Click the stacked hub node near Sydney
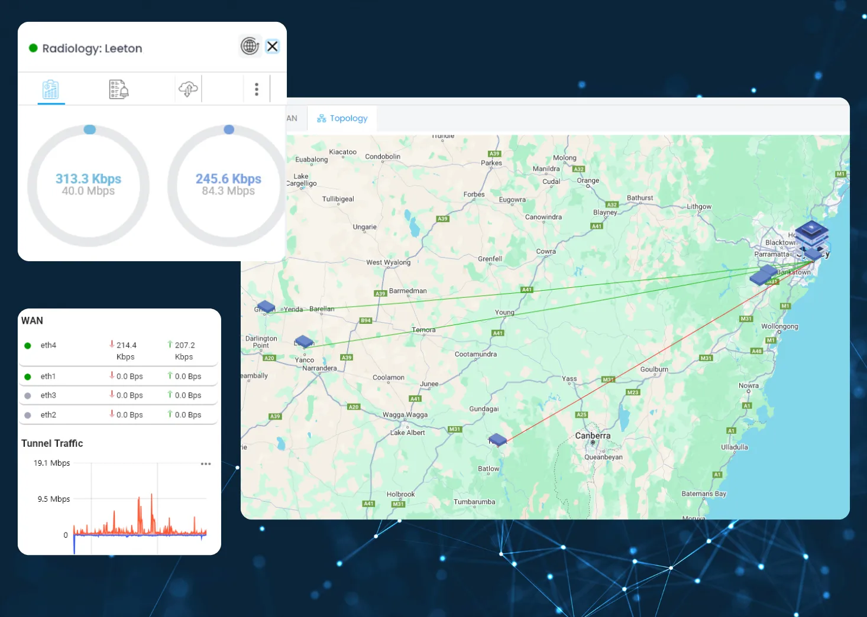 [811, 233]
